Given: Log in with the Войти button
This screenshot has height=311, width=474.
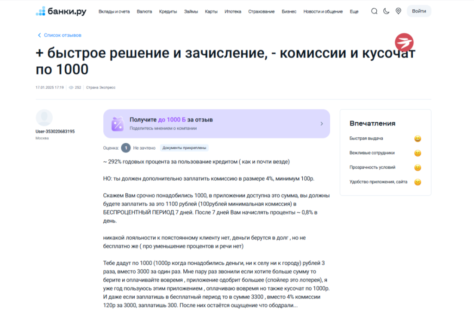Looking at the screenshot, I should [419, 11].
